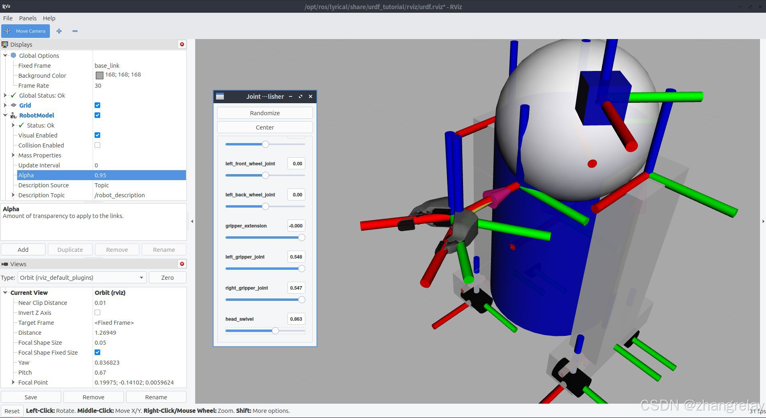The width and height of the screenshot is (766, 418).
Task: Uncheck the Grid display checkbox
Action: point(97,105)
